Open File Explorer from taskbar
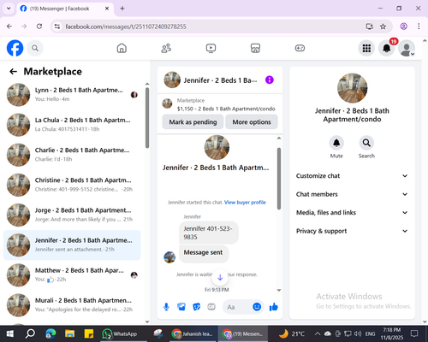Viewport: 428px width, 342px height. tap(69, 333)
